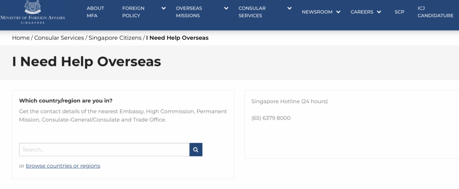Open Singapore Citizens breadcrumb link
Image resolution: width=459 pixels, height=189 pixels.
pos(115,38)
